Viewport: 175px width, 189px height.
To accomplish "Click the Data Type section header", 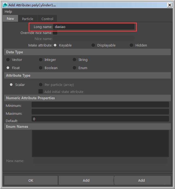I will [x=87, y=52].
